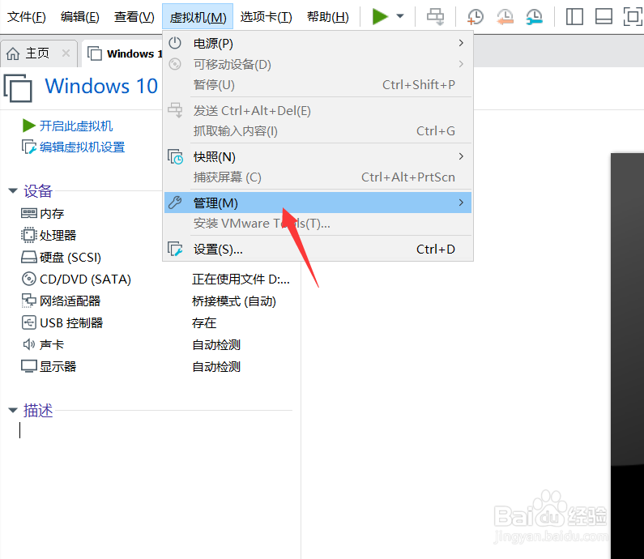Image resolution: width=644 pixels, height=559 pixels.
Task: Click the 管理 submenu chevron arrow
Action: 461,203
